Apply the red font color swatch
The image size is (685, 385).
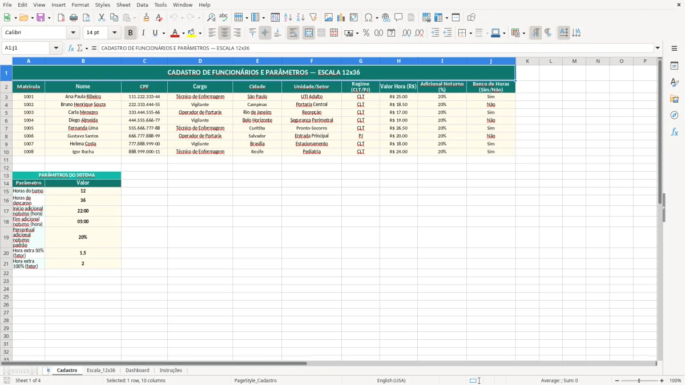pyautogui.click(x=175, y=33)
